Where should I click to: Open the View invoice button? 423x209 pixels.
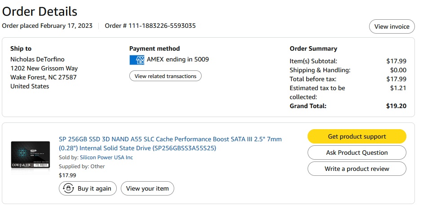(392, 26)
